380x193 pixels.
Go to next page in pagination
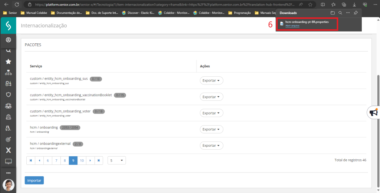(90, 160)
